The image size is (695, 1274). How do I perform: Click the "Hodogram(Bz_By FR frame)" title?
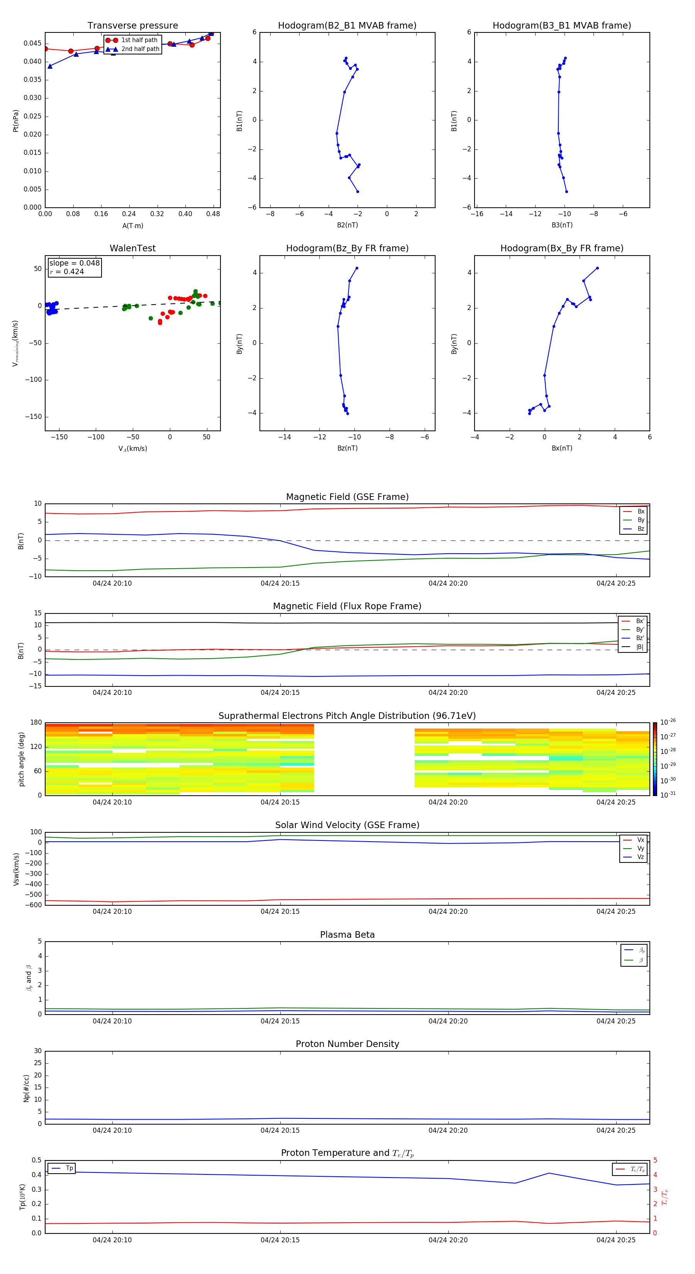(x=347, y=248)
